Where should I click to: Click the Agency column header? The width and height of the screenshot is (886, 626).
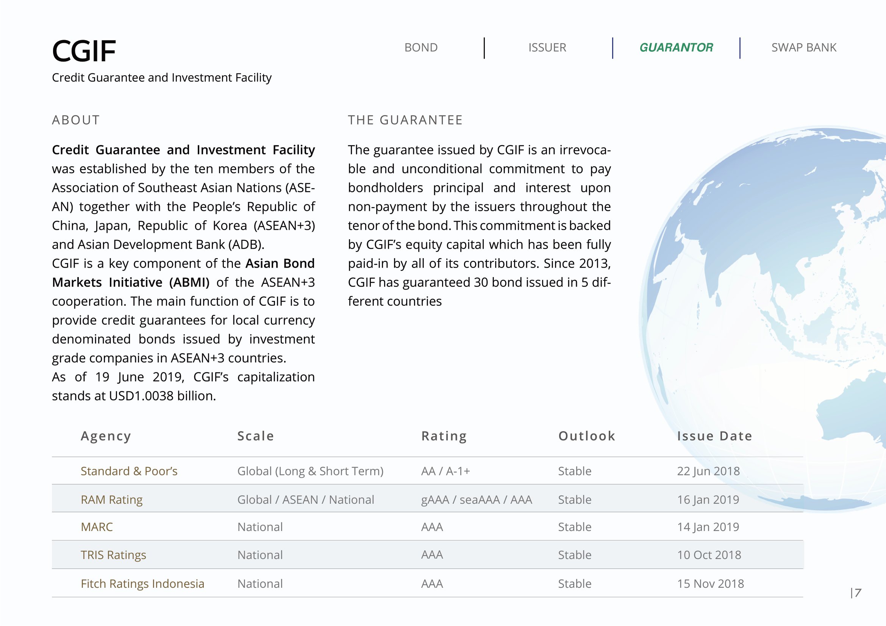pos(106,436)
